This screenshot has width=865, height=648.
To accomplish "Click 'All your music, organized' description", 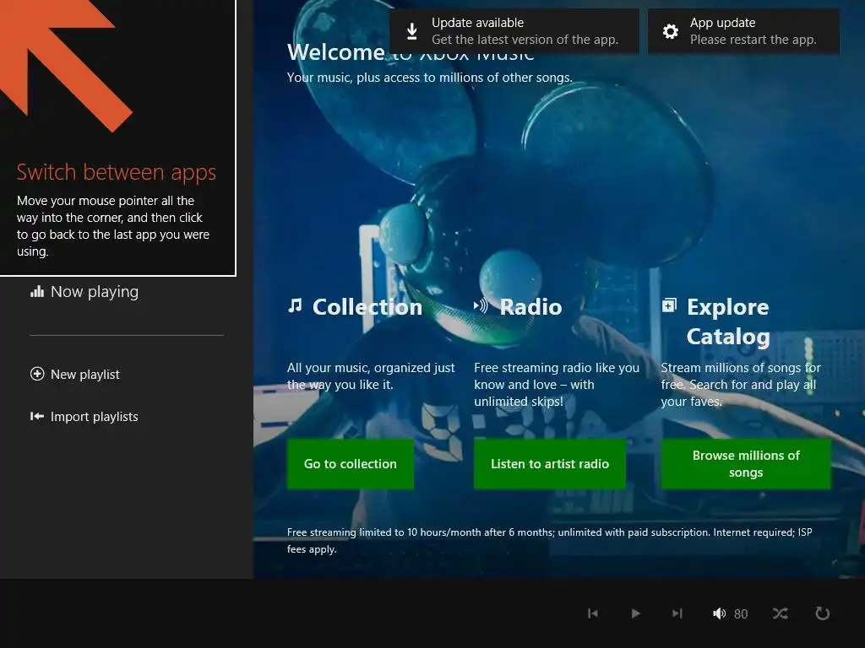I will click(x=371, y=375).
